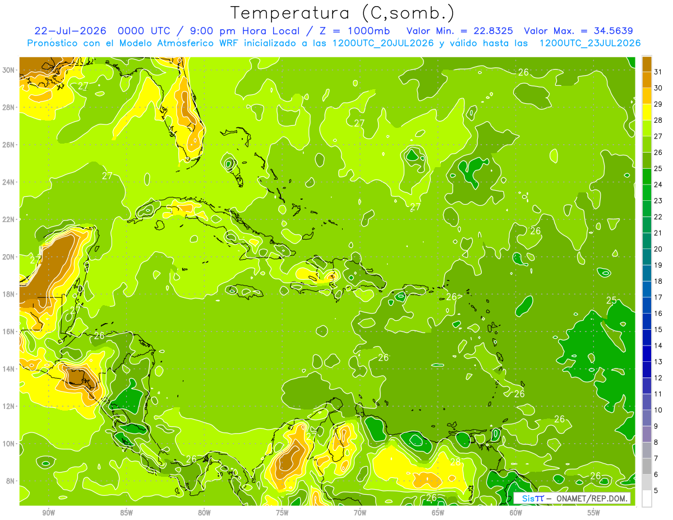Click the color bar legend label "24"
The height and width of the screenshot is (520, 673).
658,185
